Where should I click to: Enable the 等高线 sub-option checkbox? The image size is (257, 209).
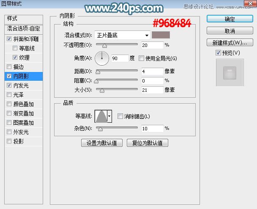click(15, 48)
